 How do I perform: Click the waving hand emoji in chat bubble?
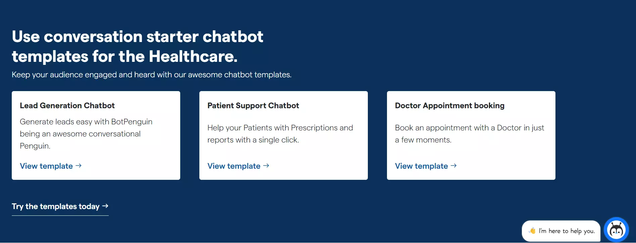532,231
